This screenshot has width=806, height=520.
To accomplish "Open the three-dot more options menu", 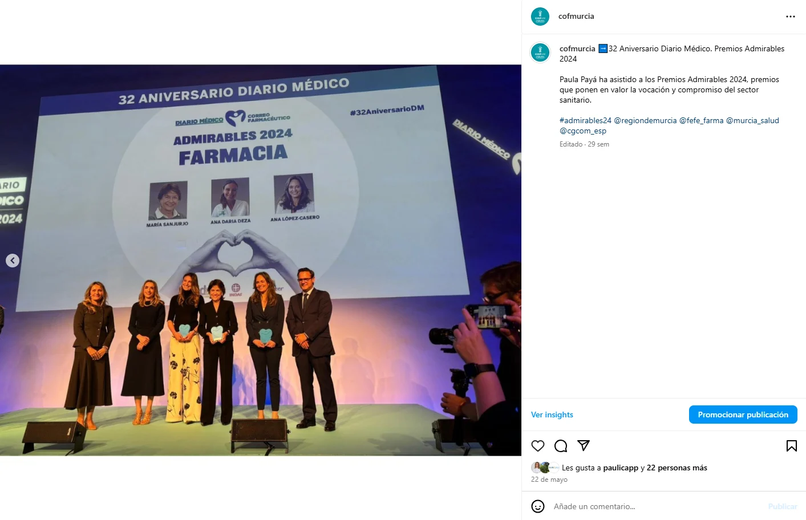I will (x=791, y=17).
